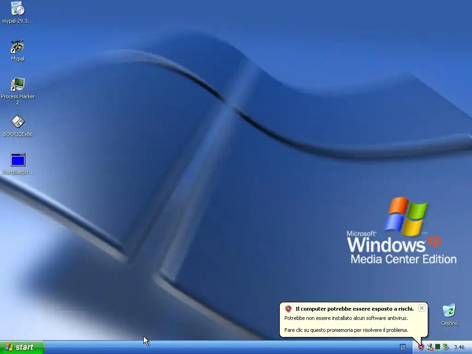Click 'Potrebbe non essere installato' balloon text
Viewport: 472px width, 354px height.
point(346,318)
